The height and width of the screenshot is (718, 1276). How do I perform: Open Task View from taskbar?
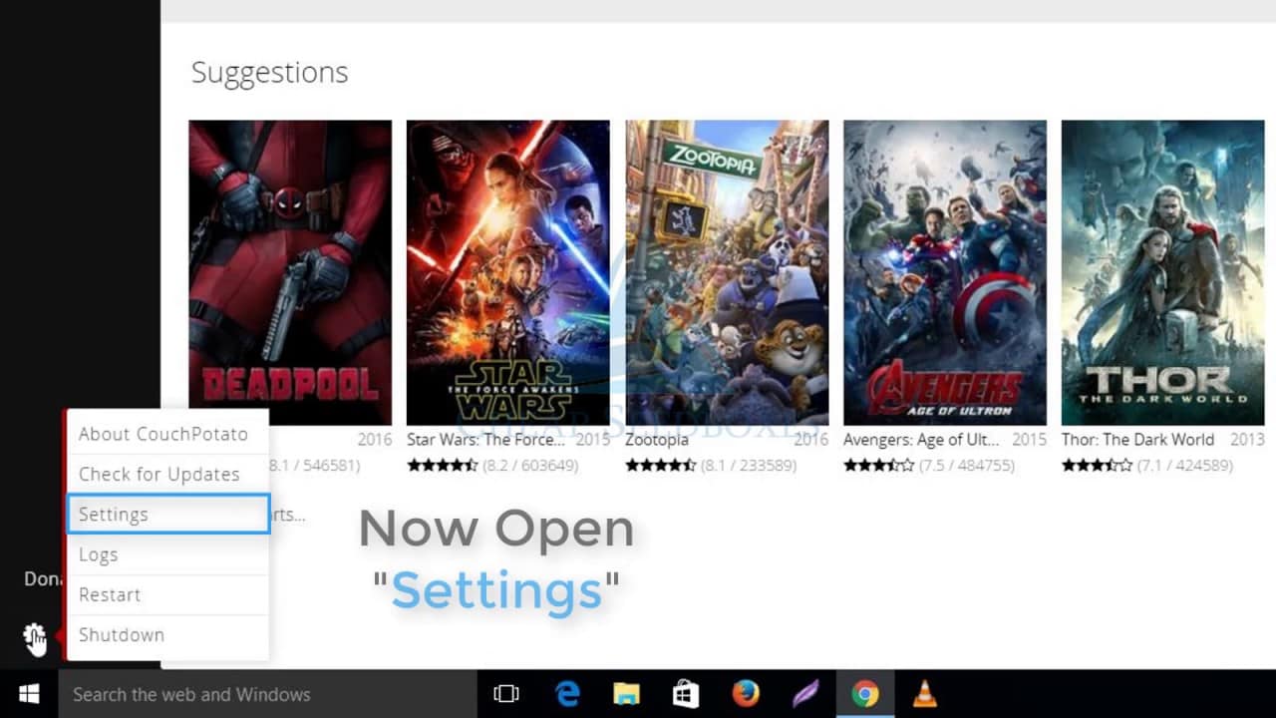point(506,694)
